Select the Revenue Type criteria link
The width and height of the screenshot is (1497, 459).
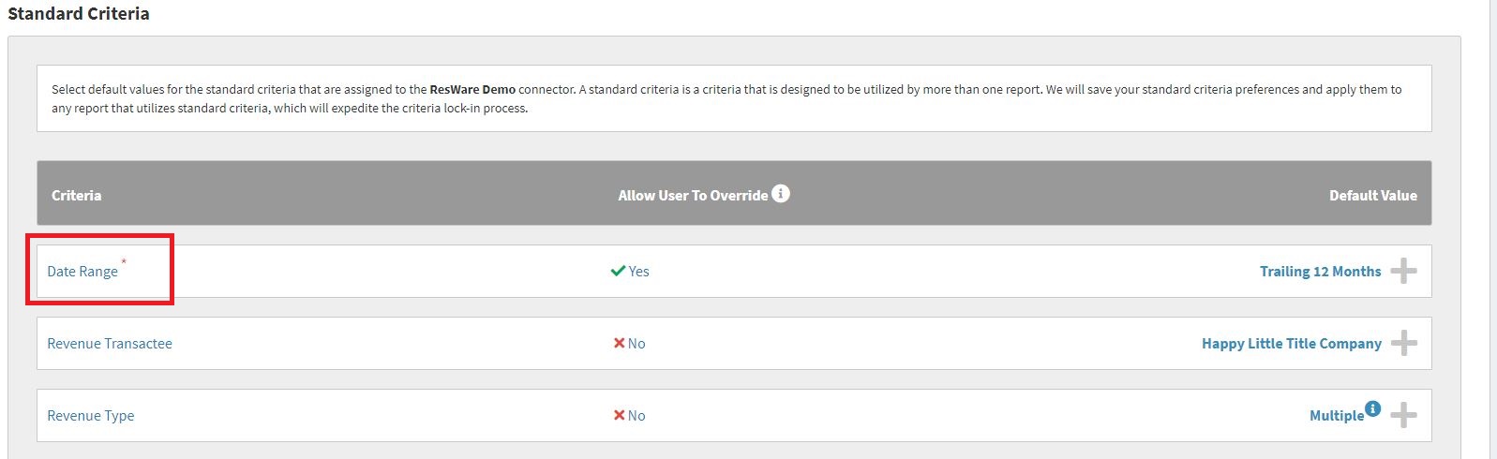pyautogui.click(x=91, y=416)
